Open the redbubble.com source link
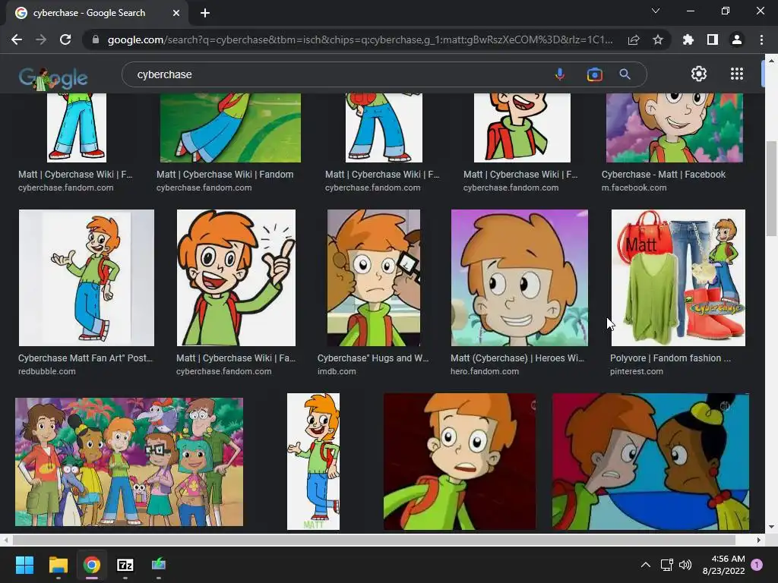 (x=46, y=371)
